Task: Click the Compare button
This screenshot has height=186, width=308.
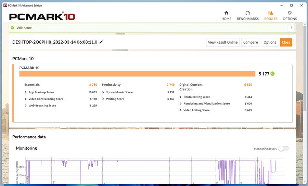Action: tap(251, 42)
